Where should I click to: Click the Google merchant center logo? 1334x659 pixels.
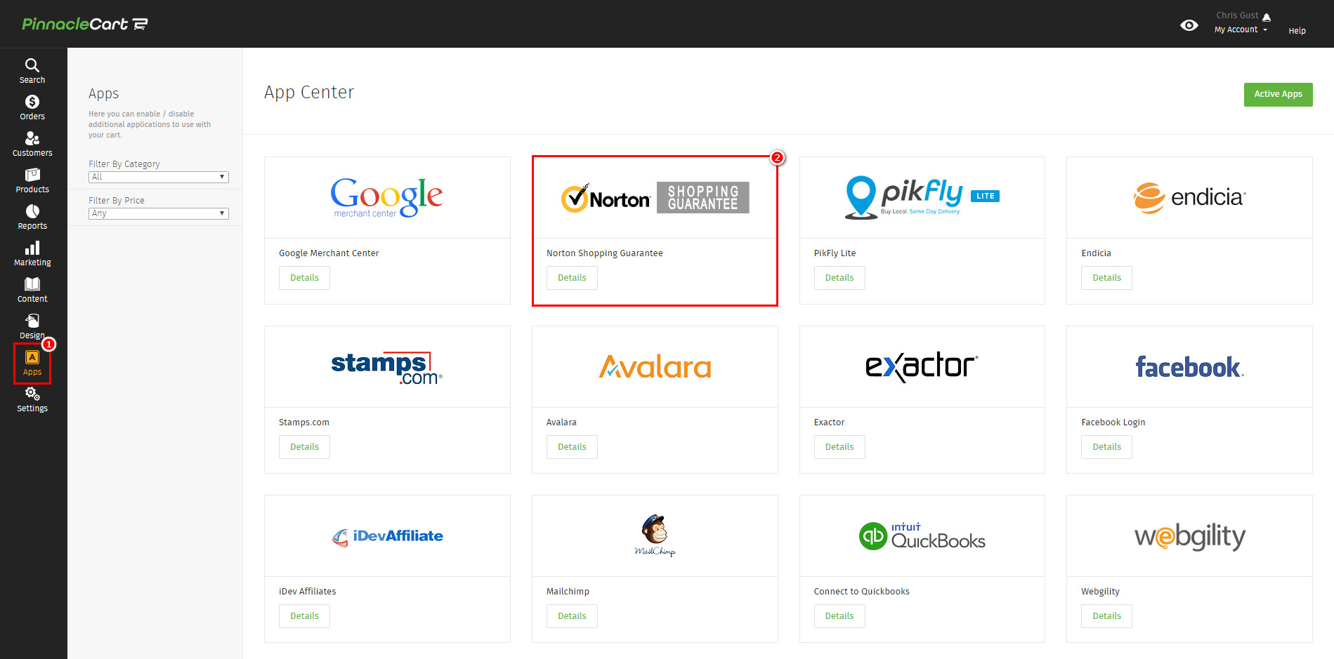[387, 197]
